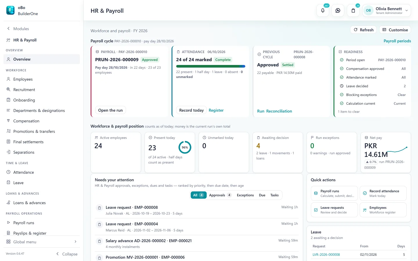The width and height of the screenshot is (418, 261).
Task: Click the Leave sidebar icon
Action: tap(8, 183)
